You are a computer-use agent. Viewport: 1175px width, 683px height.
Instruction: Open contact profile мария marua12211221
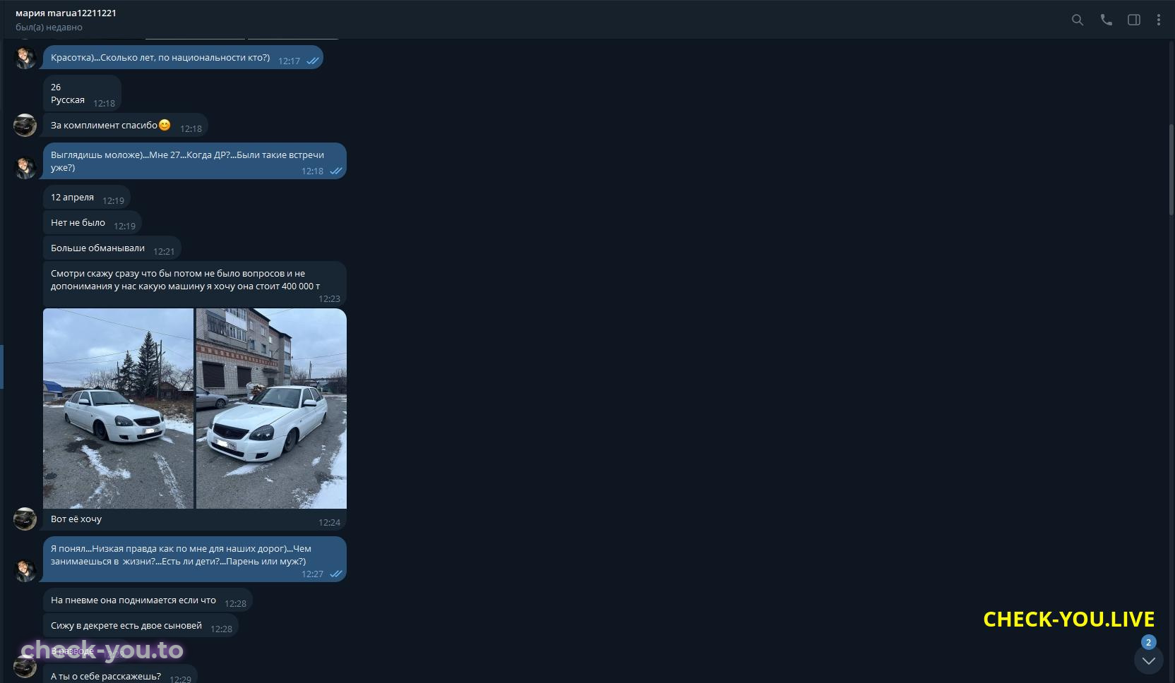(x=66, y=13)
